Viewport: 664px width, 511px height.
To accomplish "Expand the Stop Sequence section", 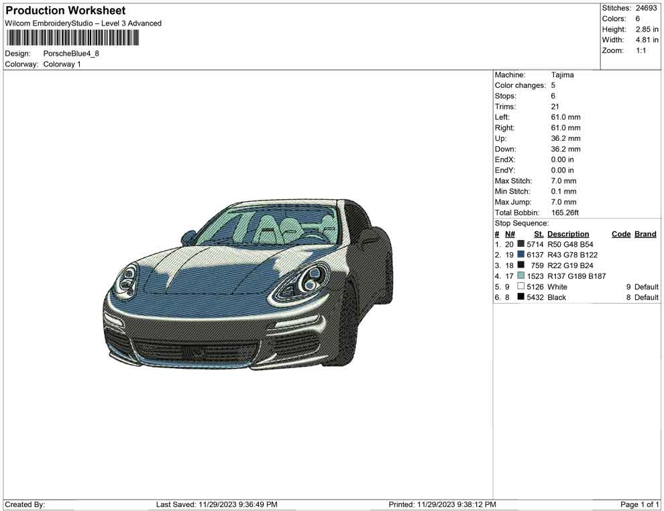I will pos(521,223).
